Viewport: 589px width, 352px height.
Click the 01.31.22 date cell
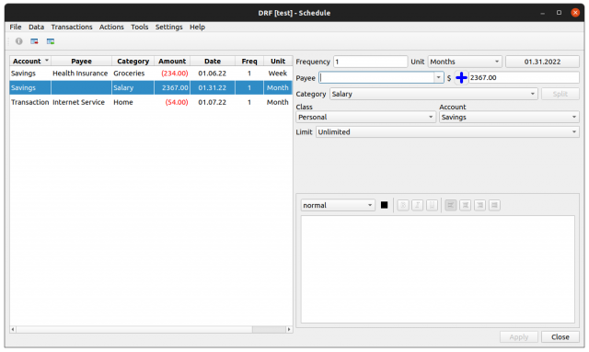pyautogui.click(x=213, y=88)
